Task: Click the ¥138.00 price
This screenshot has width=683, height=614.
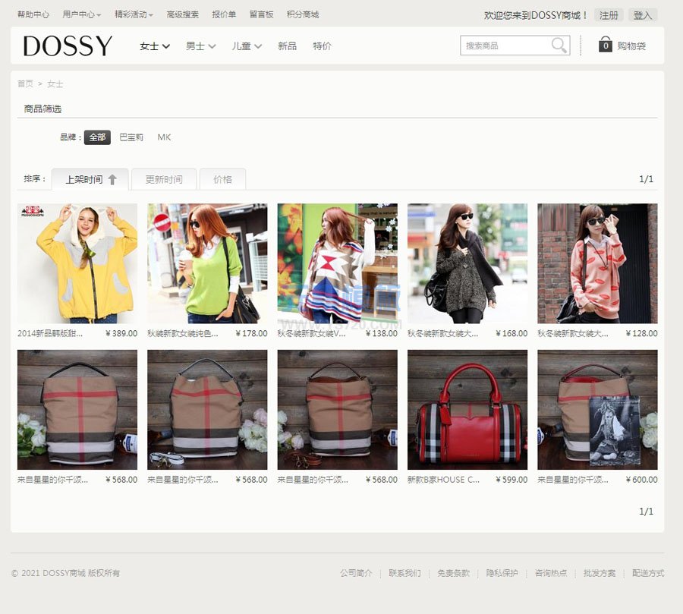Action: [x=382, y=333]
